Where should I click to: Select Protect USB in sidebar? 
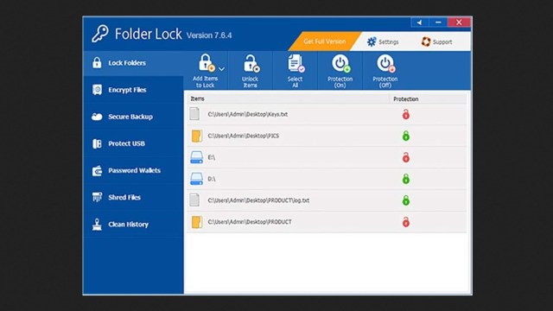coord(134,143)
